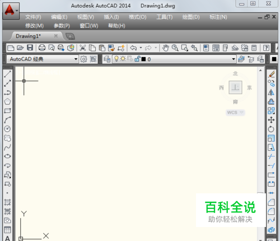
Task: Open the 绘图(D) menu
Action: coord(191,17)
